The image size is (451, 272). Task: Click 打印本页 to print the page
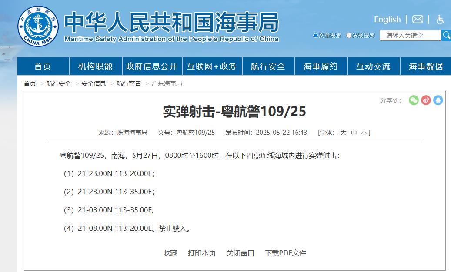point(202,253)
